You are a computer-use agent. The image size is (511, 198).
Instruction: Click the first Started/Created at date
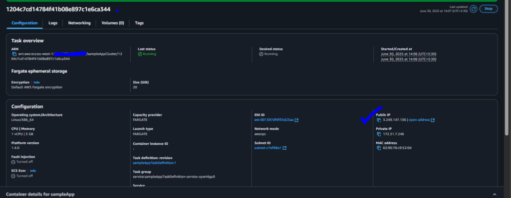[x=408, y=54]
